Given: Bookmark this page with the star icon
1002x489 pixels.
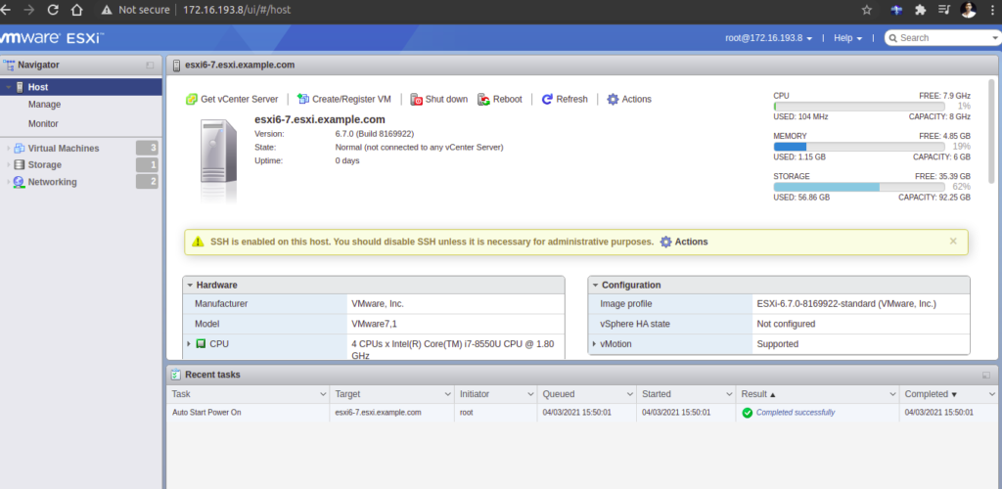Looking at the screenshot, I should [867, 10].
